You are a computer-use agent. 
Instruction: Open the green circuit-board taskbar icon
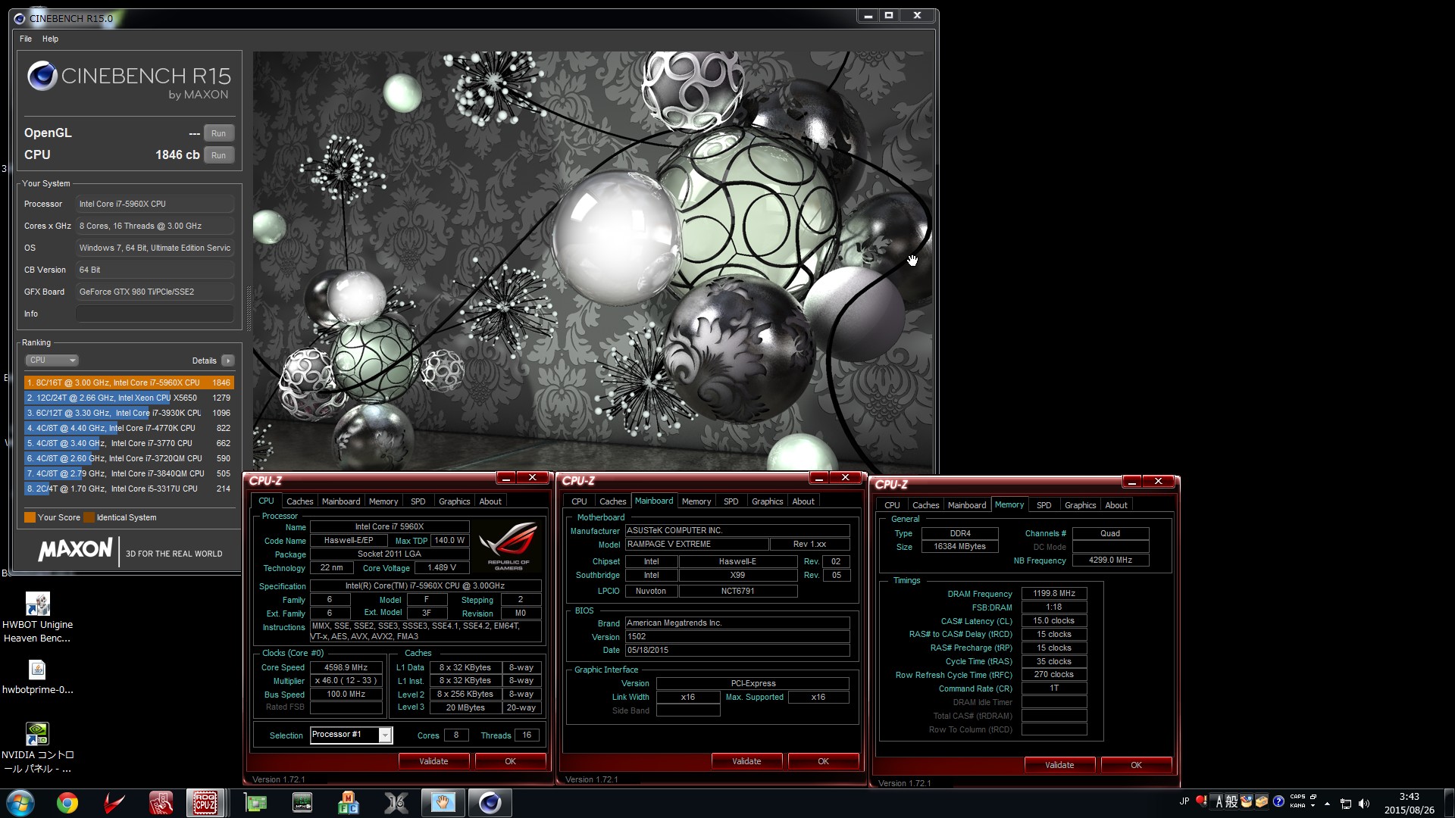(x=255, y=803)
